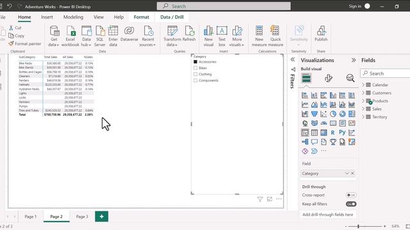Pick the scatter chart visual
This screenshot has width=410, height=230.
click(x=324, y=114)
